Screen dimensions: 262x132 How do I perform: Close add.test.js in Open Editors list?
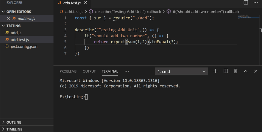pos(8,19)
